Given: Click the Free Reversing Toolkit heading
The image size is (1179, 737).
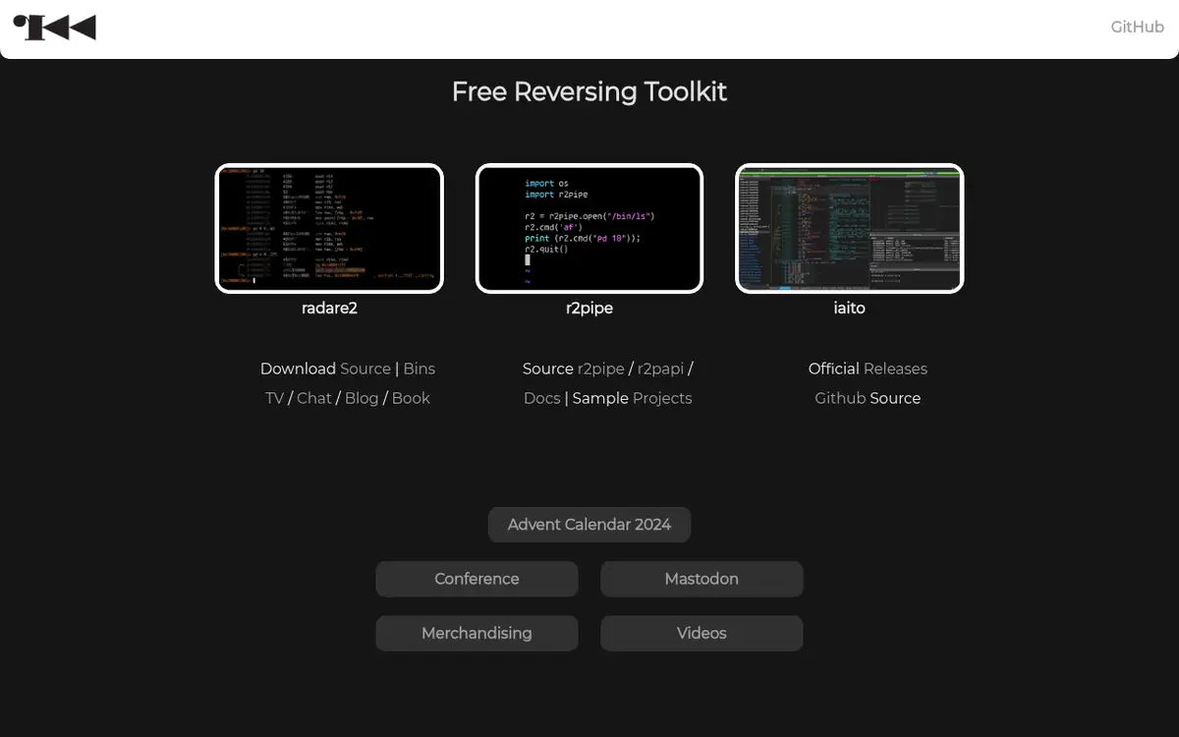Looking at the screenshot, I should (x=589, y=91).
